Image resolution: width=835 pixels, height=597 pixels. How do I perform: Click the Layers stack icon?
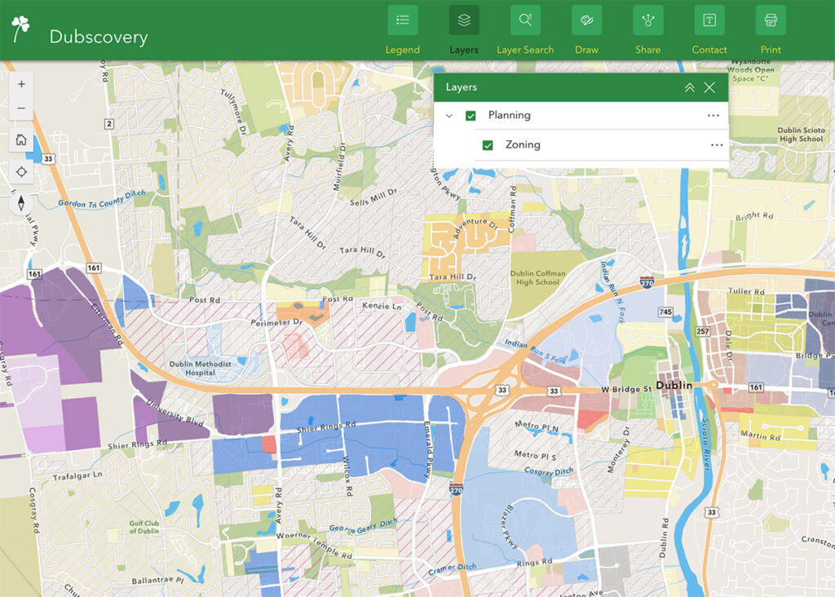pos(464,20)
